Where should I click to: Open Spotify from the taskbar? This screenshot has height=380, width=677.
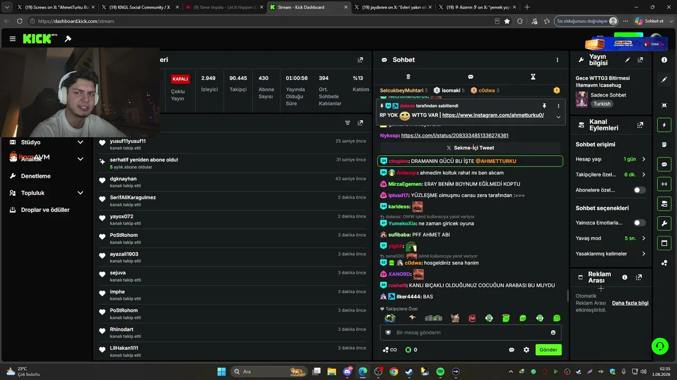[440, 372]
